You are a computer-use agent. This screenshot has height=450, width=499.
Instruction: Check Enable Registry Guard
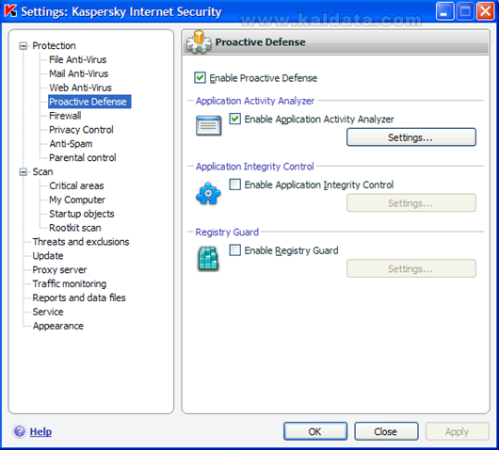coord(235,250)
